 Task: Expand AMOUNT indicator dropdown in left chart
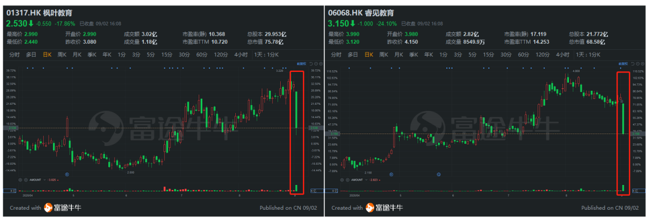pyautogui.click(x=44, y=180)
